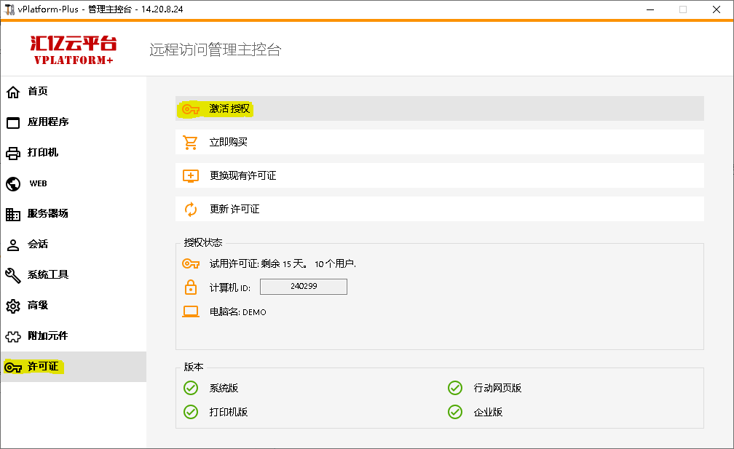Click the wrench icon for 系统工具

point(13,275)
